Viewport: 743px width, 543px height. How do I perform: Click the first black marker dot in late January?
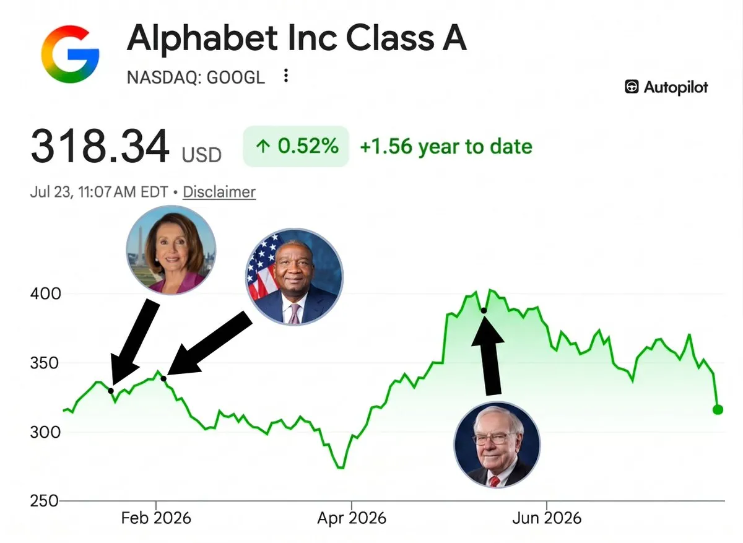(x=111, y=391)
